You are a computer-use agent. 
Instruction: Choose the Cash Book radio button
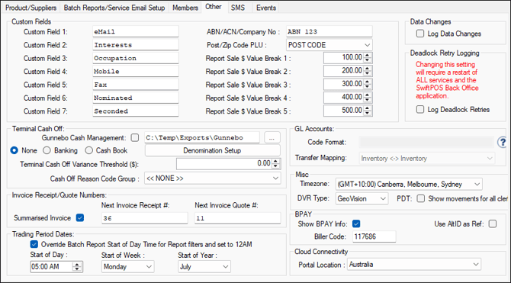[x=88, y=150]
